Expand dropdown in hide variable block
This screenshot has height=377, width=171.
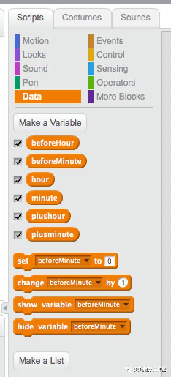pyautogui.click(x=99, y=326)
